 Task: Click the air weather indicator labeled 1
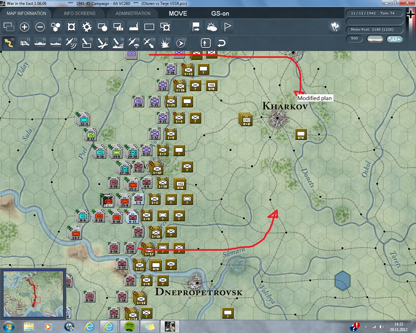tap(395, 39)
